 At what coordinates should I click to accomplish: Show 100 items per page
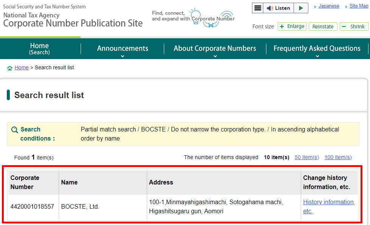point(338,157)
